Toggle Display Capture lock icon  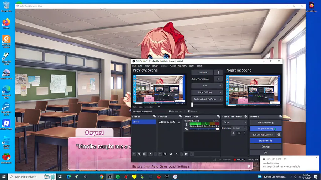[x=179, y=122]
